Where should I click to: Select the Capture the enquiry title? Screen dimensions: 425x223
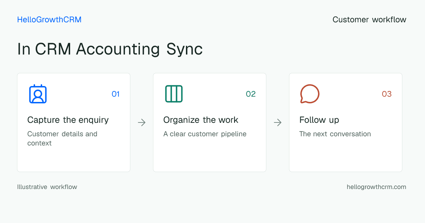[68, 120]
